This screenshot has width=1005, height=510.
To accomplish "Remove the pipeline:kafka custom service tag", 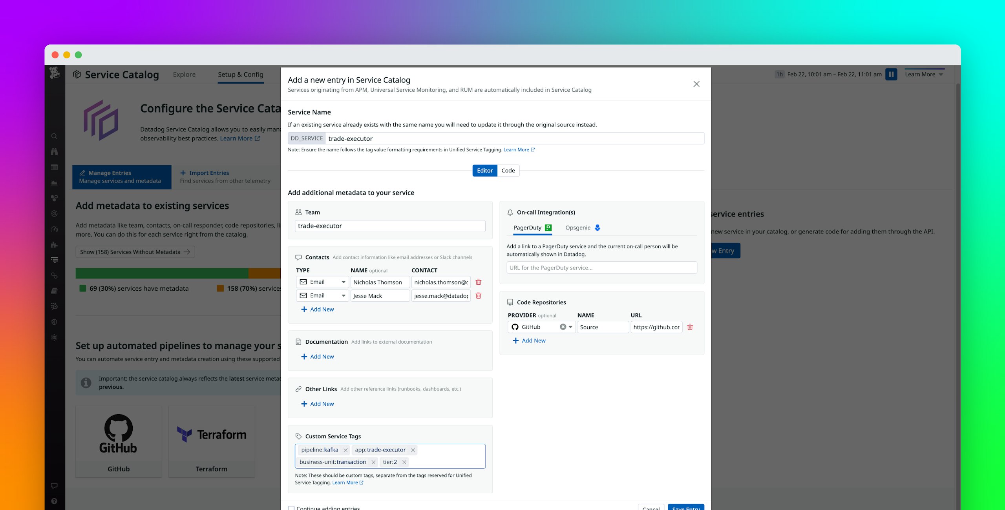I will click(x=345, y=450).
